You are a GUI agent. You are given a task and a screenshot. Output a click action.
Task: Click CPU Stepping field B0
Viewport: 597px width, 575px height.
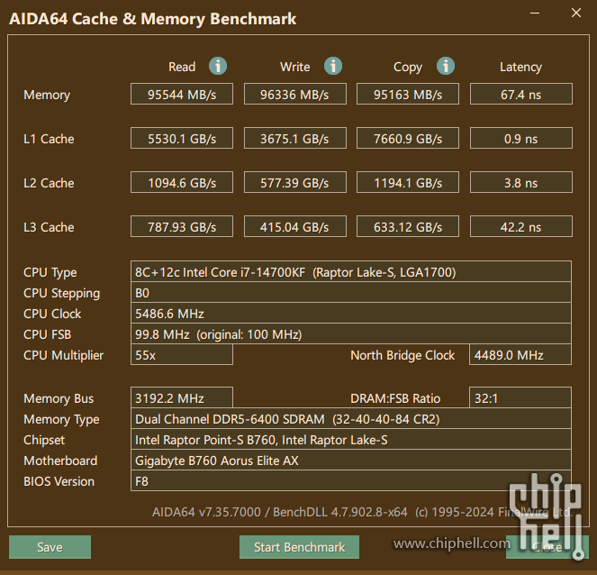[x=350, y=293]
